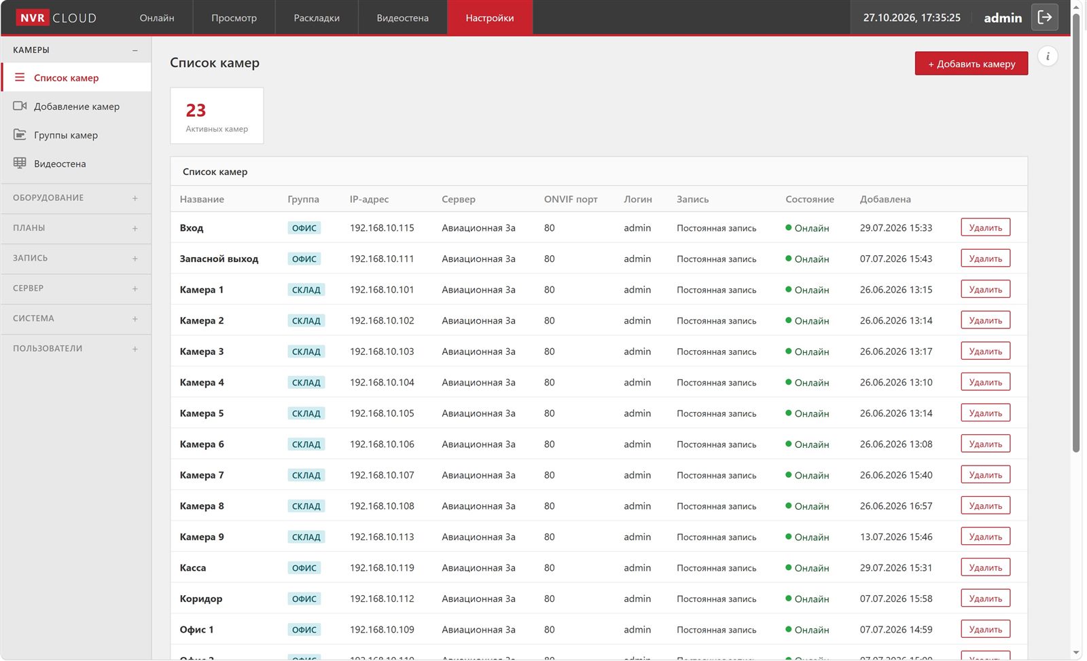The width and height of the screenshot is (1087, 661).
Task: Click the Камера 3 name cell
Action: point(202,352)
